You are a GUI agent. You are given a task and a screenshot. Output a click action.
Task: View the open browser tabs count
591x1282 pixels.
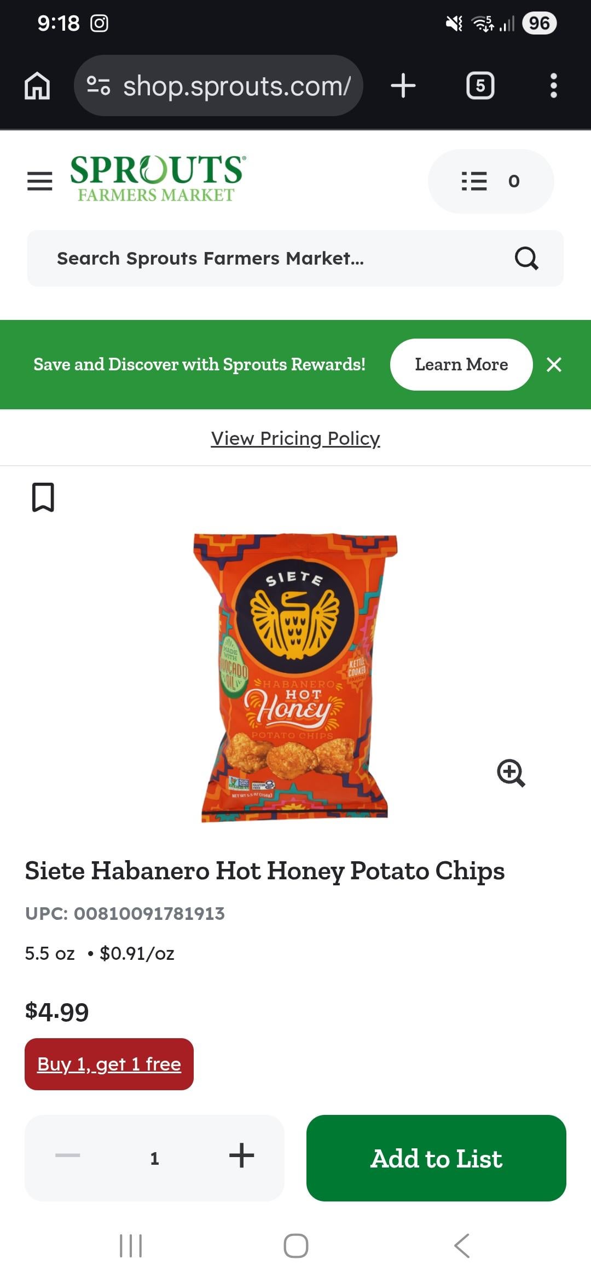click(x=480, y=86)
